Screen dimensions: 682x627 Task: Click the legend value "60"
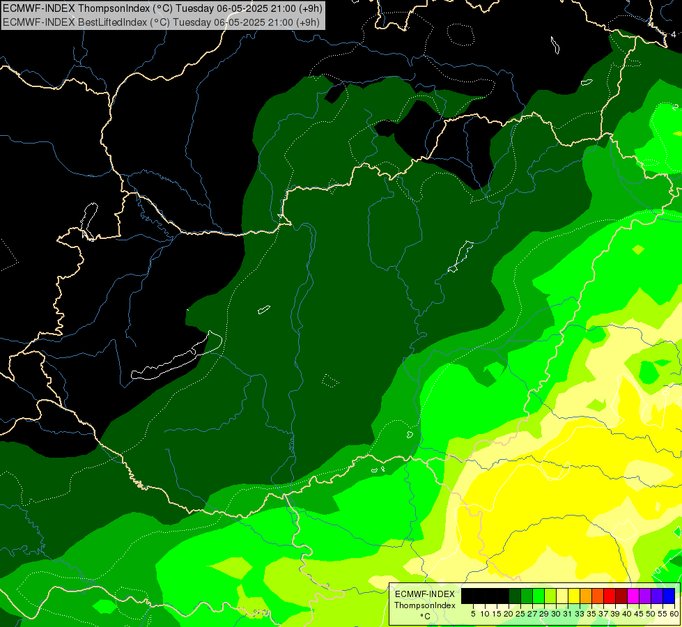pyautogui.click(x=674, y=614)
